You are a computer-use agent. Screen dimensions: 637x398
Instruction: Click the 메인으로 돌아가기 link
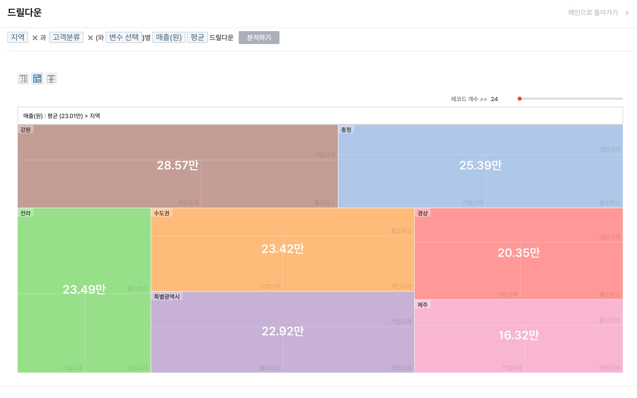tap(593, 13)
